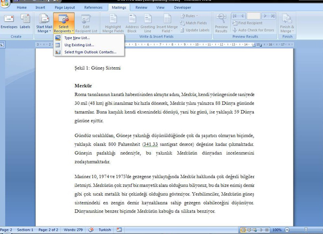The height and width of the screenshot is (234, 323).
Task: Open the References ribbon tab
Action: (x=93, y=8)
